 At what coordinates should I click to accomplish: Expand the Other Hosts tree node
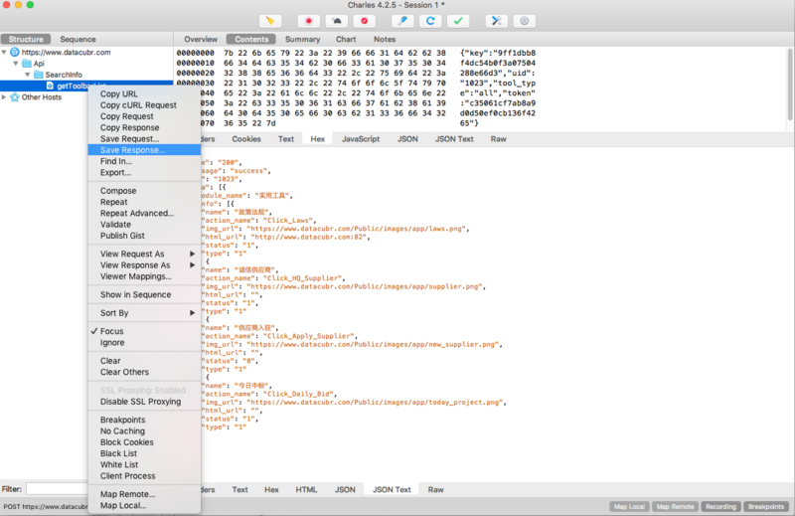click(4, 96)
